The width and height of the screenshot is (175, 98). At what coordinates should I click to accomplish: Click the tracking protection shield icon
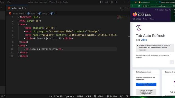coord(143,6)
